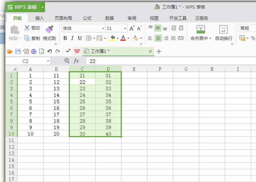Click the currency number format icon

pyautogui.click(x=242, y=38)
